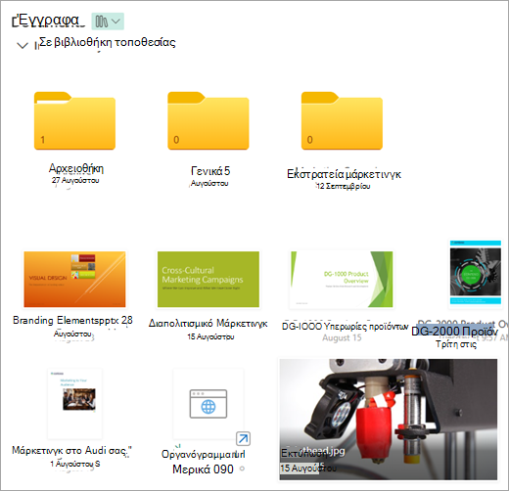The image size is (509, 491).
Task: Click the 'Σε βιβλιοθήκη τοποθεσίας' heading text
Action: (x=108, y=42)
